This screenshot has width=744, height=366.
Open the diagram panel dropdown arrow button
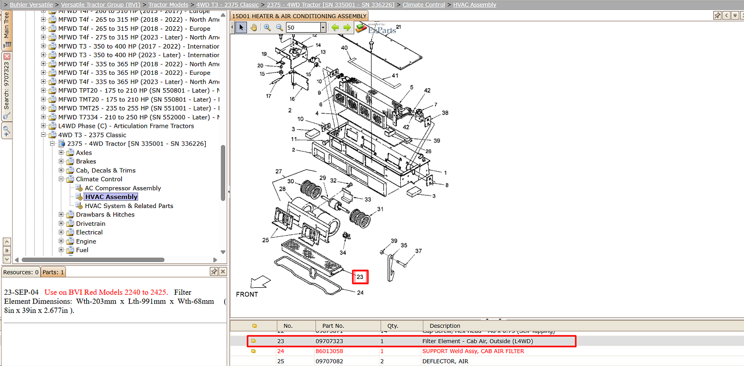click(735, 15)
